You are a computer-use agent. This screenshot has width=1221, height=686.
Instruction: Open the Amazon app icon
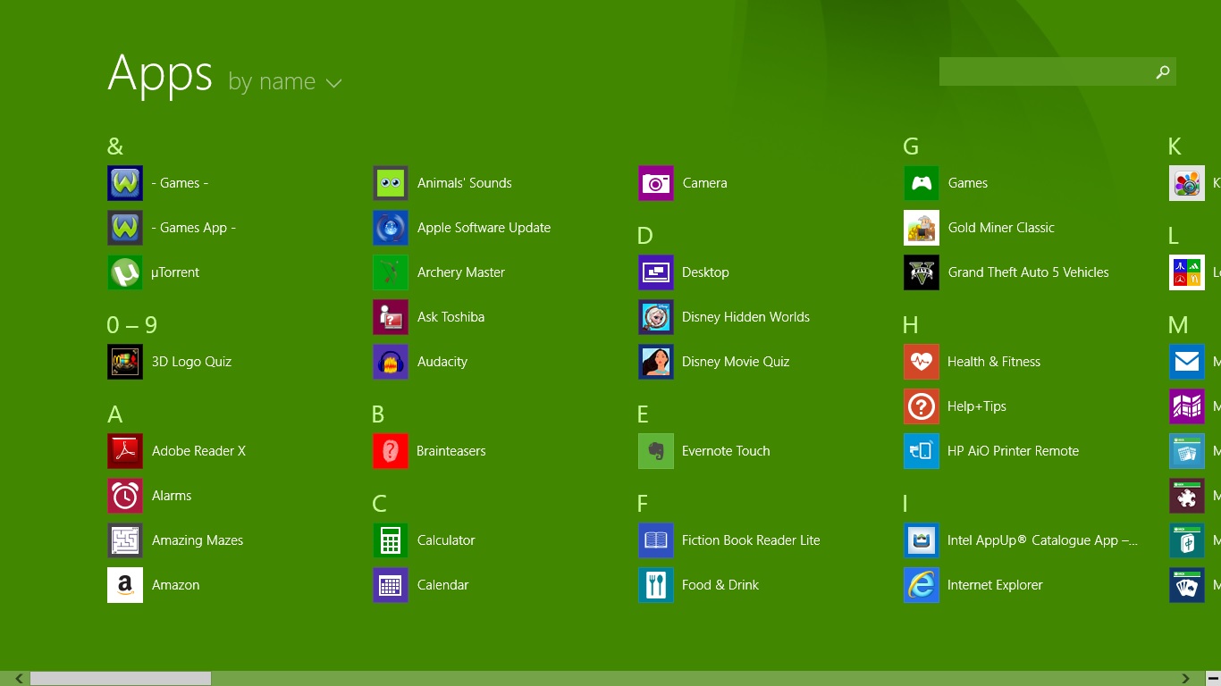point(125,585)
